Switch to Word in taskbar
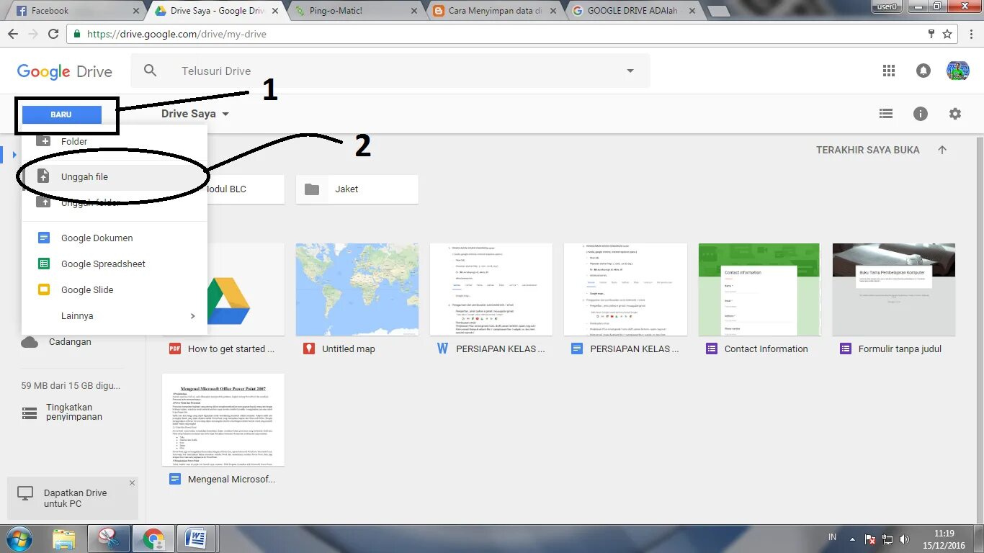The image size is (984, 553). (x=196, y=539)
